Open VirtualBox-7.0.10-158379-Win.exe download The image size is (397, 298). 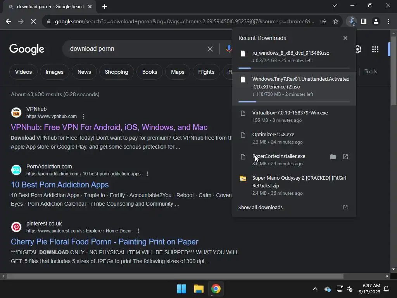tap(294, 116)
